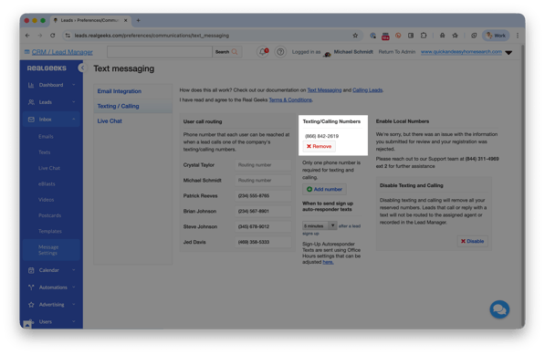
Task: Close the Leads Preferences browser tab
Action: [x=126, y=20]
